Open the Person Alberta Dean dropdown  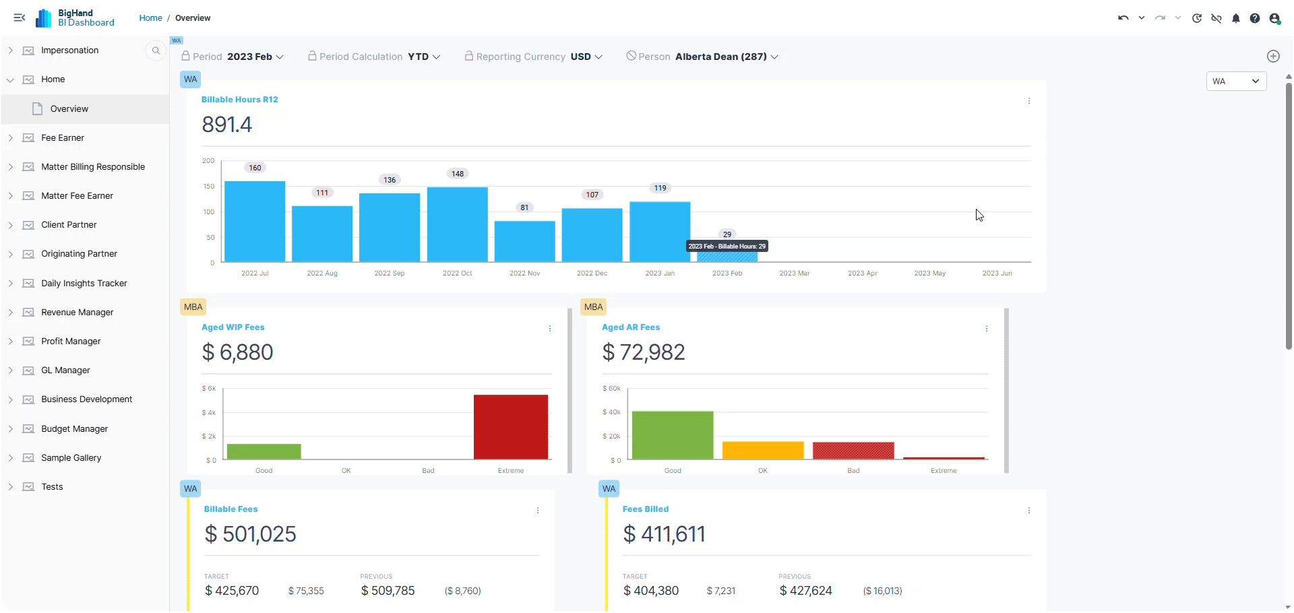pyautogui.click(x=727, y=57)
